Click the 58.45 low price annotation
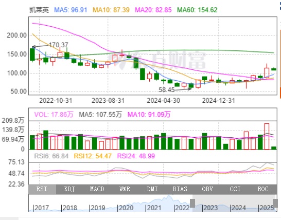Screen dimensions: 281x220 pos(166,89)
